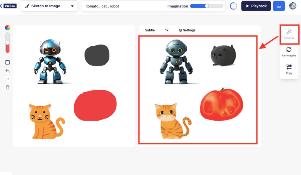301x175 pixels.
Task: Click the Pikaso logo label
Action: 9,6
